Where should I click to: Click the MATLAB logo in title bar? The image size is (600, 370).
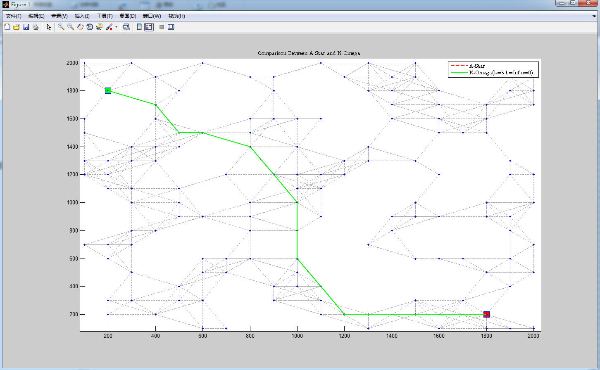6,5
